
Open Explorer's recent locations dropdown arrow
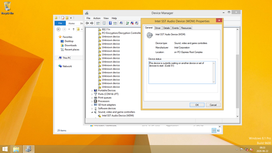click(x=69, y=29)
